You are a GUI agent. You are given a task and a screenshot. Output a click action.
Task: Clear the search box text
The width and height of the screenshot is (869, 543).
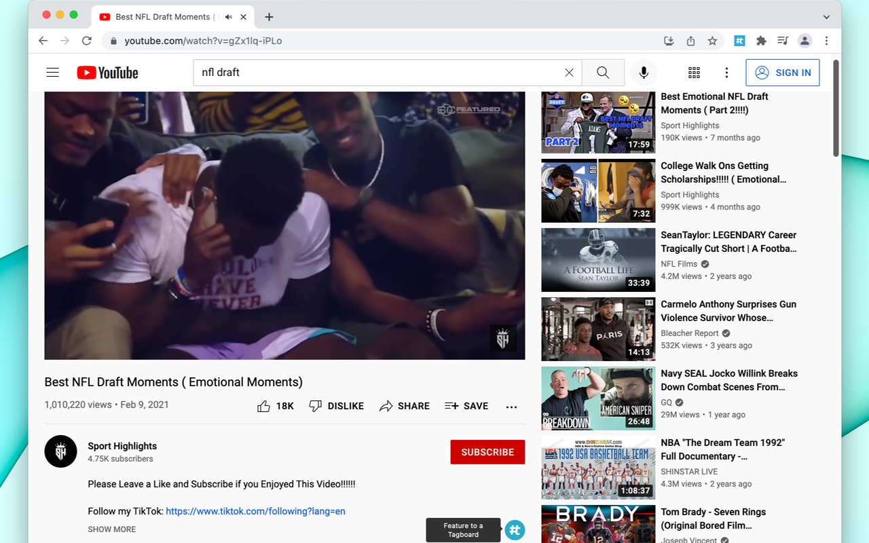point(569,73)
